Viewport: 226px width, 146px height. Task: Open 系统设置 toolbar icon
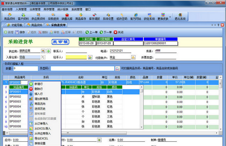click(x=108, y=17)
